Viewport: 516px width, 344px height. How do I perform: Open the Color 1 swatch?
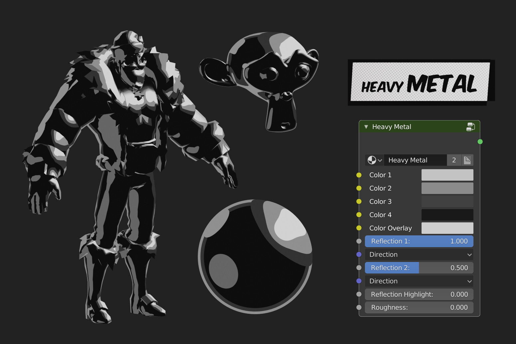click(x=447, y=175)
